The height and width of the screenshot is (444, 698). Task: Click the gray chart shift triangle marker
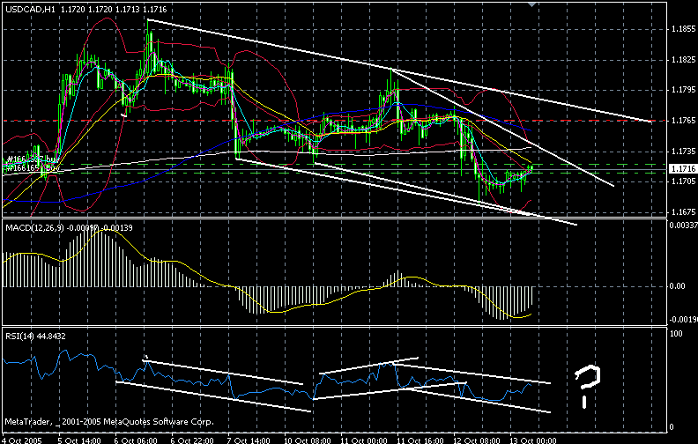(531, 4)
